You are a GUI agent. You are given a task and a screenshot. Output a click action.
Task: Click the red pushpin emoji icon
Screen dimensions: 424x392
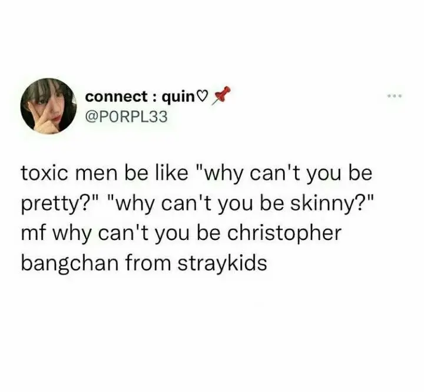pyautogui.click(x=220, y=95)
